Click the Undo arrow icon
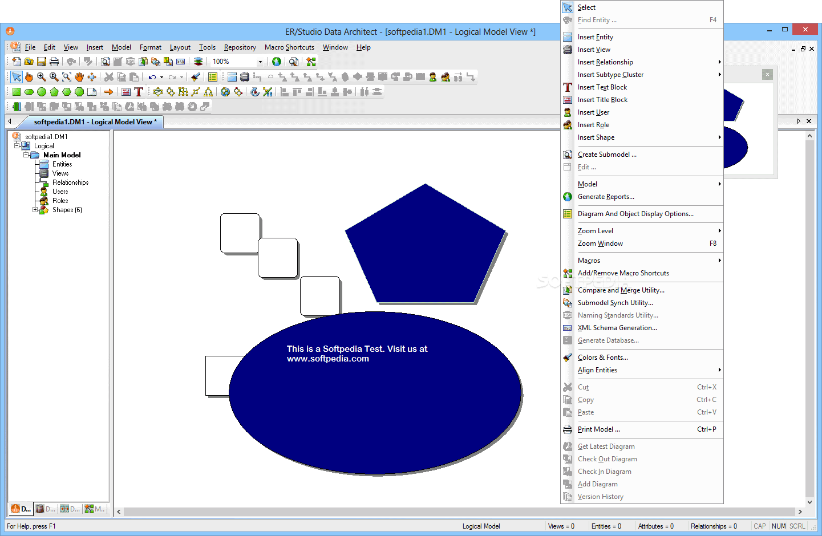822x536 pixels. tap(152, 76)
